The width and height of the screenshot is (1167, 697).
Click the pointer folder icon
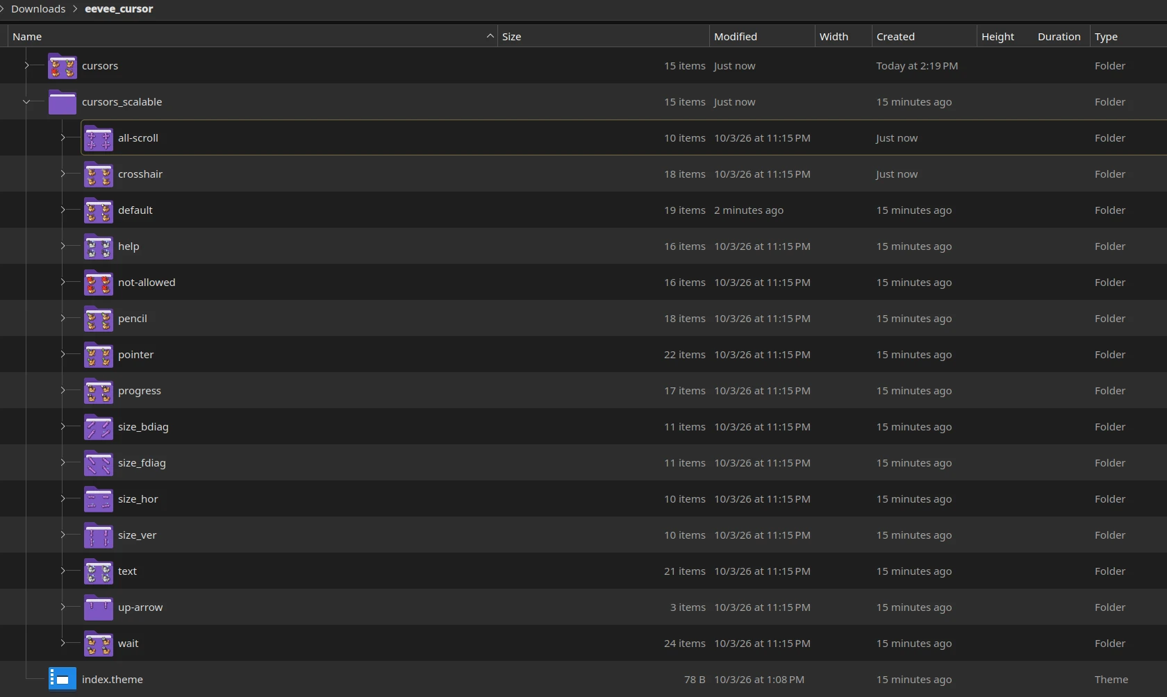[x=99, y=355]
